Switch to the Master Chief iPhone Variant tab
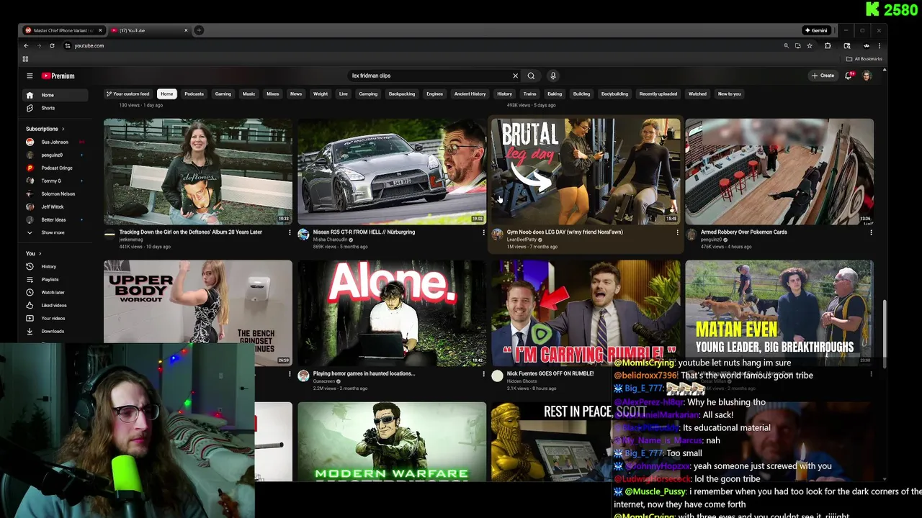 pyautogui.click(x=63, y=30)
